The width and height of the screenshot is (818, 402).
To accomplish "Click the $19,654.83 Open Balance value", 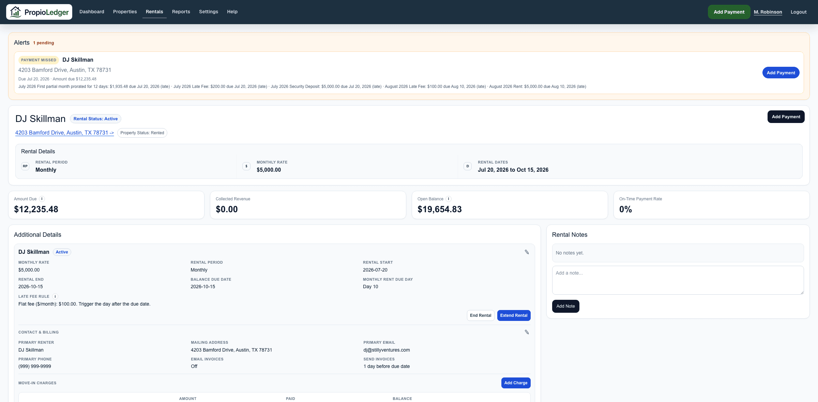I will pos(440,209).
